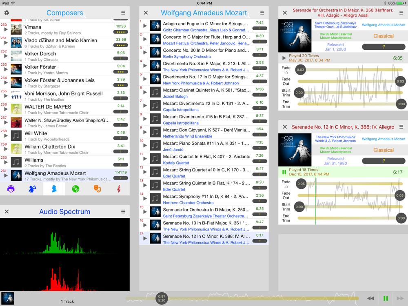Skip forward with the next track button
Viewport: 408px width, 306px height.
pyautogui.click(x=400, y=298)
